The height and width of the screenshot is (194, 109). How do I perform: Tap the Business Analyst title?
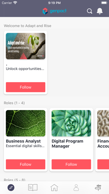click(x=23, y=141)
